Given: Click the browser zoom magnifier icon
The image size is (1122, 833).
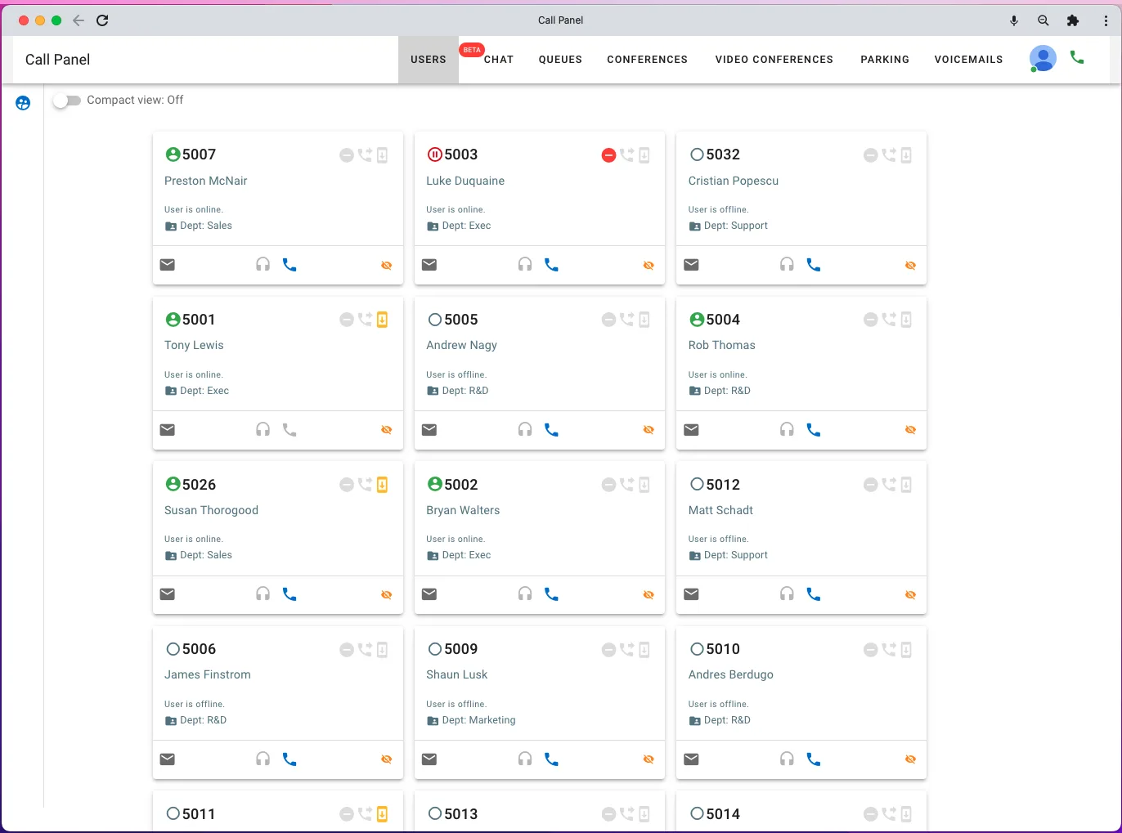Looking at the screenshot, I should (1043, 20).
